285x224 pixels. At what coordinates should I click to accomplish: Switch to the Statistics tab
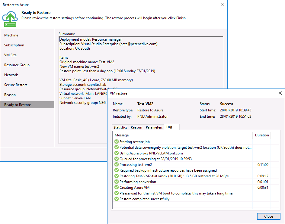[x=120, y=127]
